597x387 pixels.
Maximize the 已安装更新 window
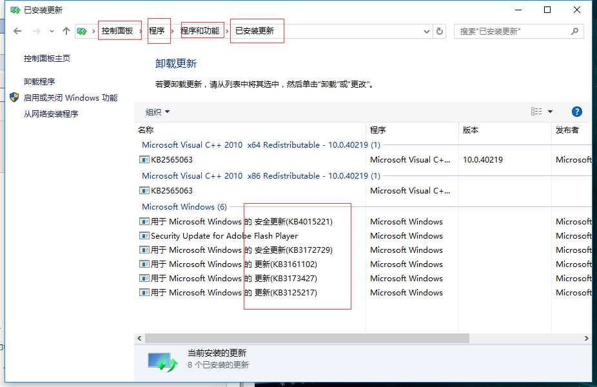coord(547,10)
